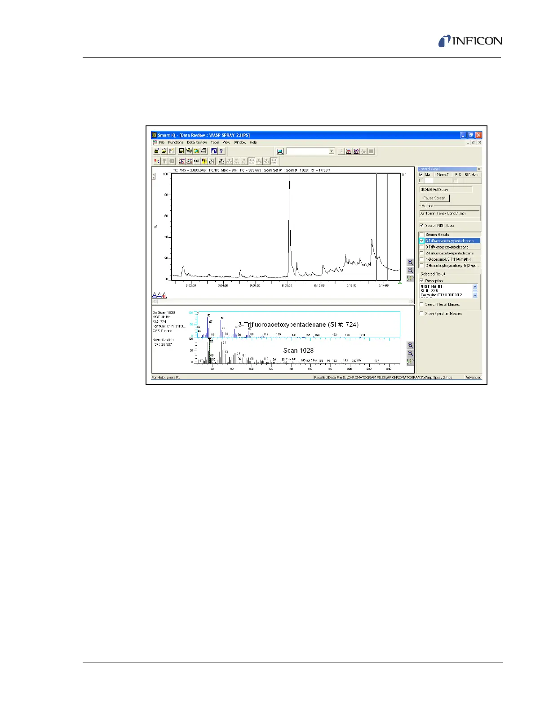The width and height of the screenshot is (549, 712).
Task: Toggle the Search Results header checkbox
Action: coord(421,235)
